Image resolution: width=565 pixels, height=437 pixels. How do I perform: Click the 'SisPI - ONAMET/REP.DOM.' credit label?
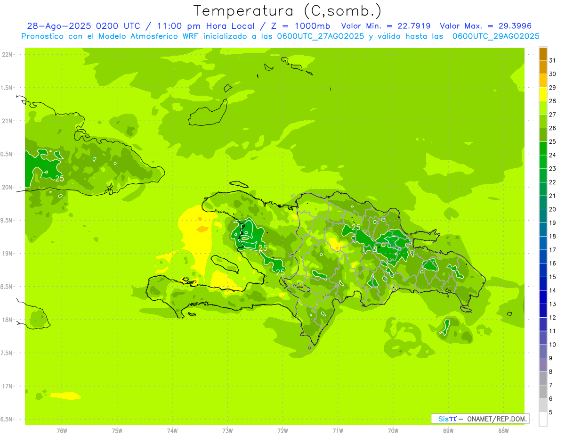pyautogui.click(x=480, y=419)
